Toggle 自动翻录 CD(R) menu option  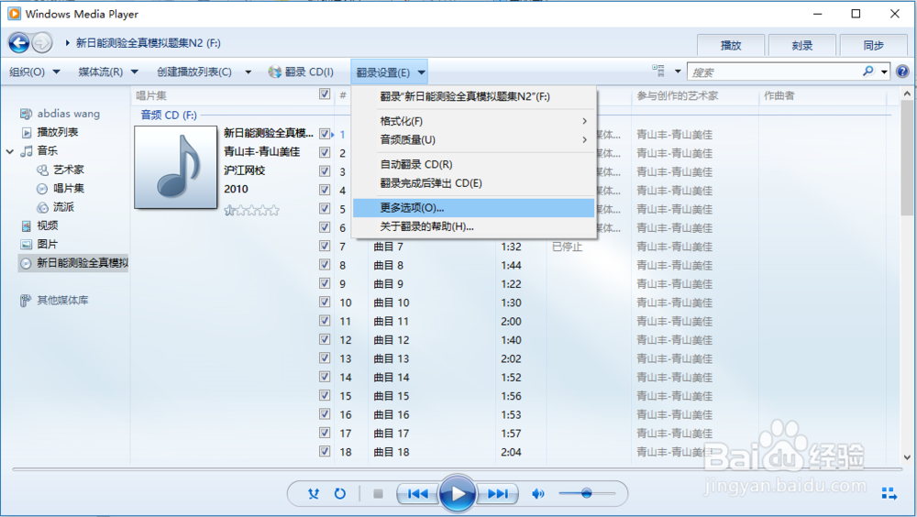pyautogui.click(x=474, y=164)
